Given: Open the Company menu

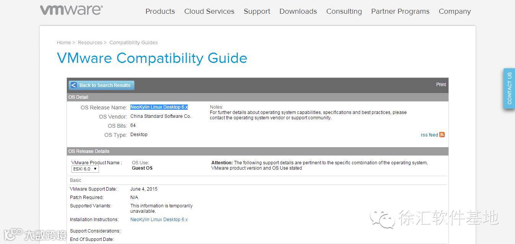Looking at the screenshot, I should point(455,11).
